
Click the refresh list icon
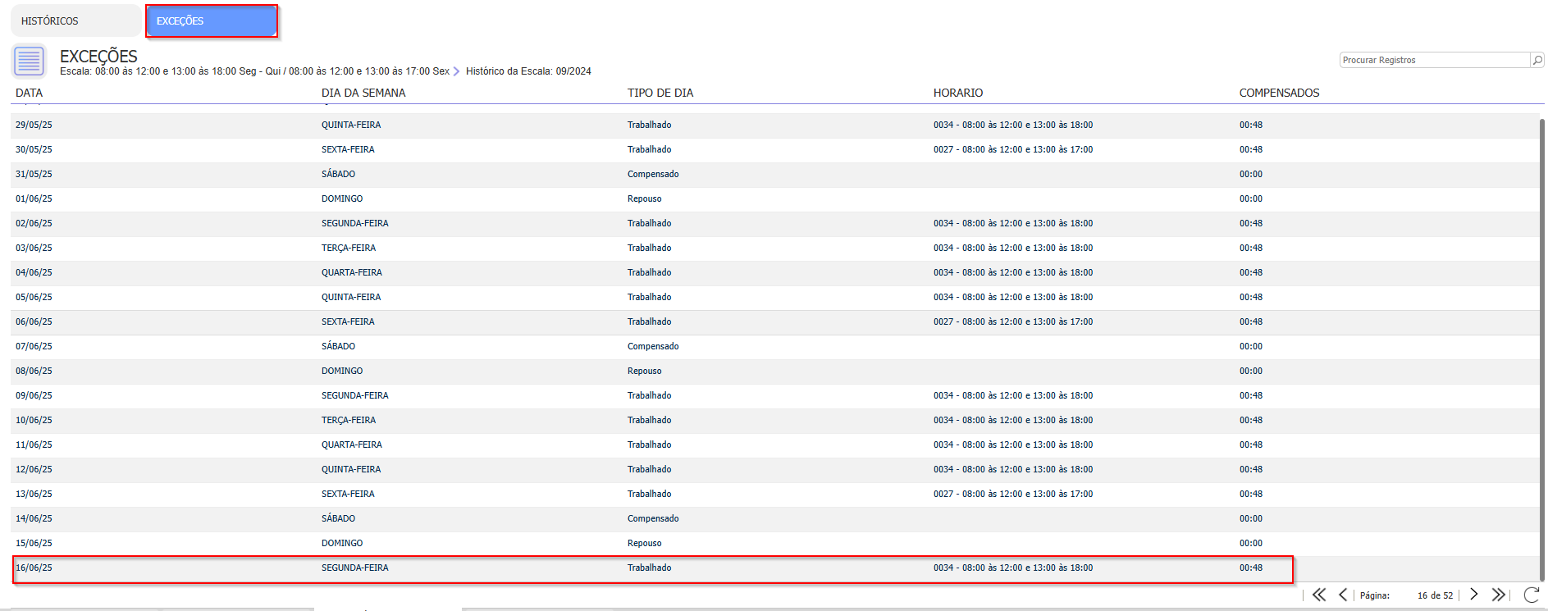point(1531,595)
